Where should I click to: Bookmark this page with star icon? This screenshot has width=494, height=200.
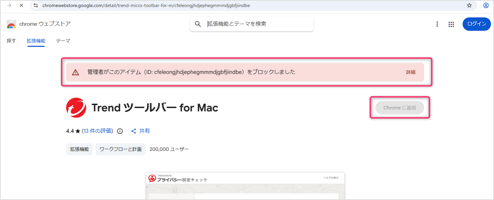point(469,5)
